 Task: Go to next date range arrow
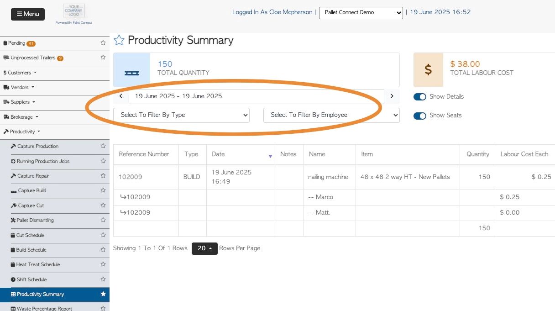[392, 96]
